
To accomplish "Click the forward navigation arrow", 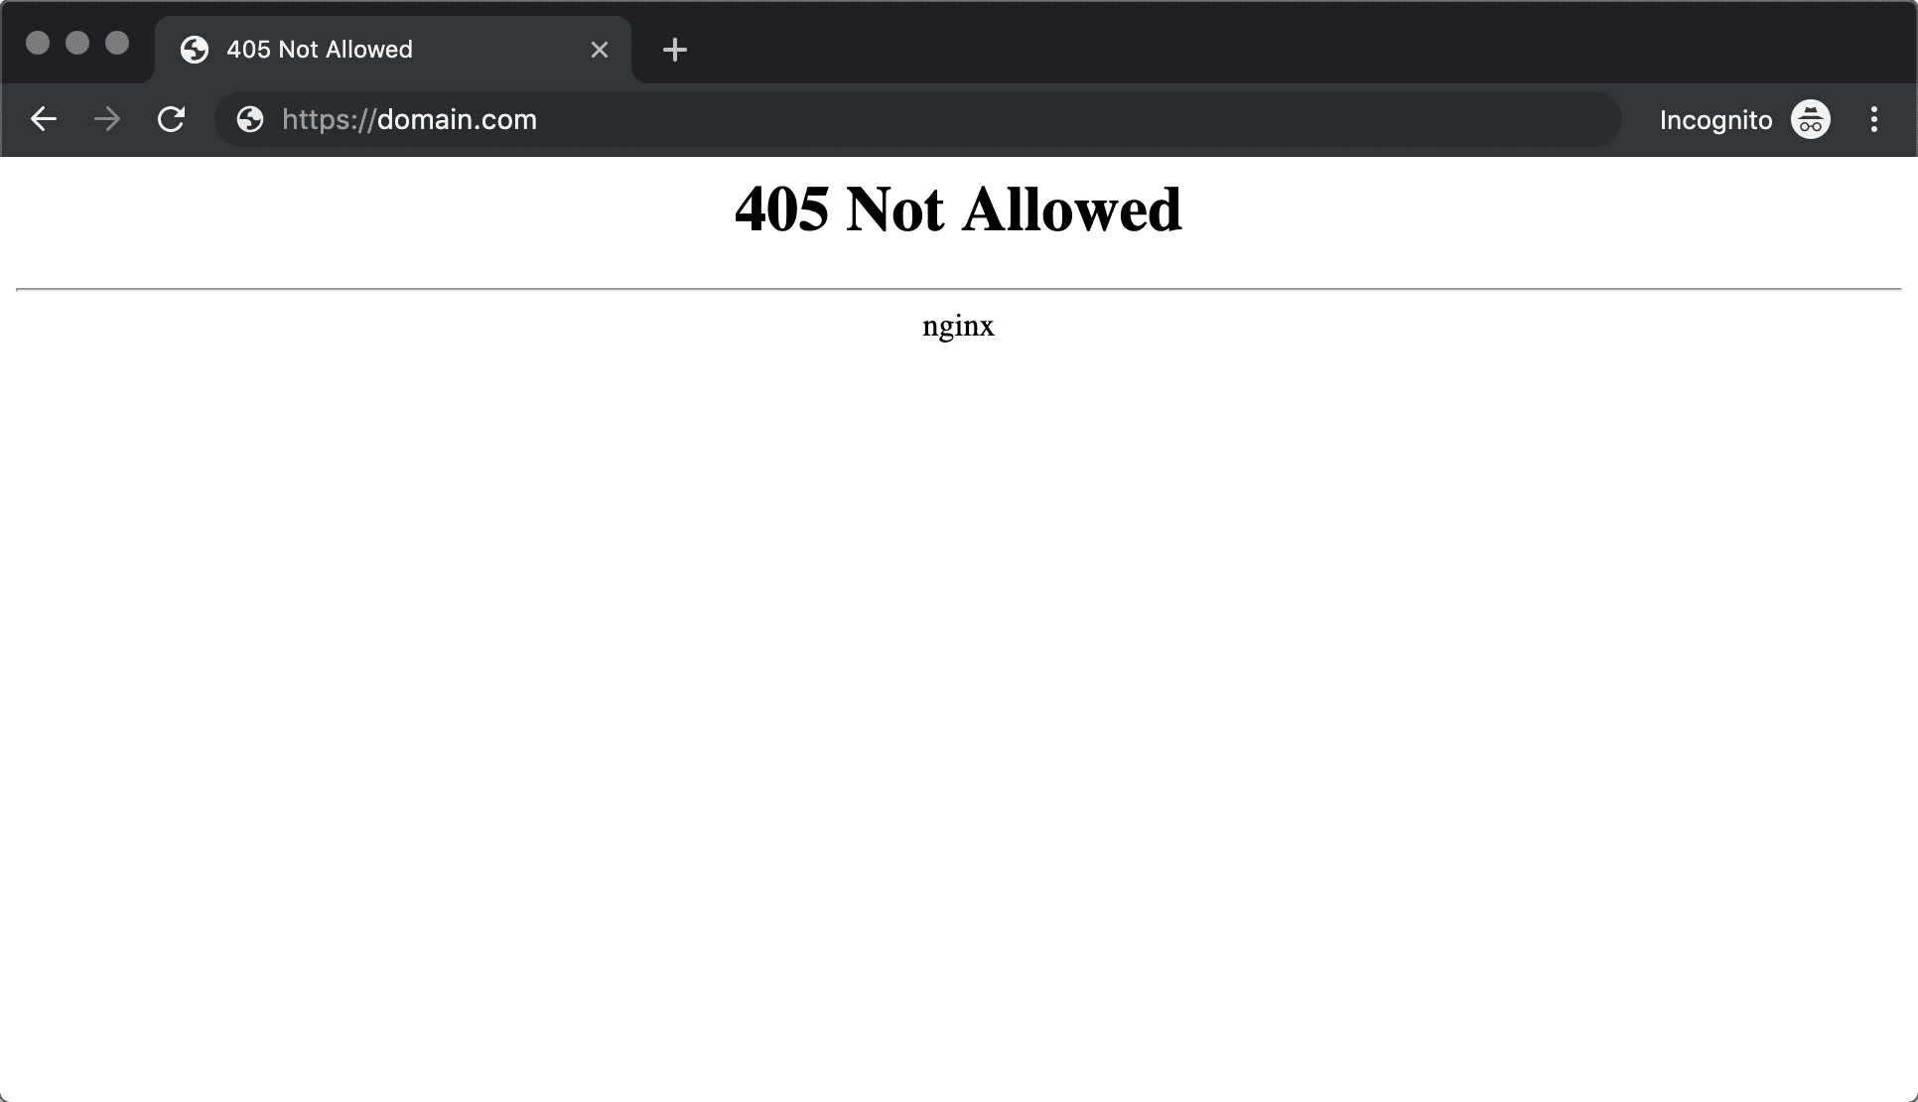I will 105,120.
